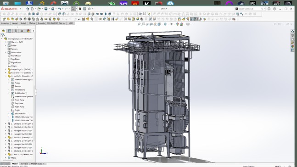Viewport: 297px width, 167px height.
Task: Click the tree filter funnel icon
Action: tap(2, 35)
